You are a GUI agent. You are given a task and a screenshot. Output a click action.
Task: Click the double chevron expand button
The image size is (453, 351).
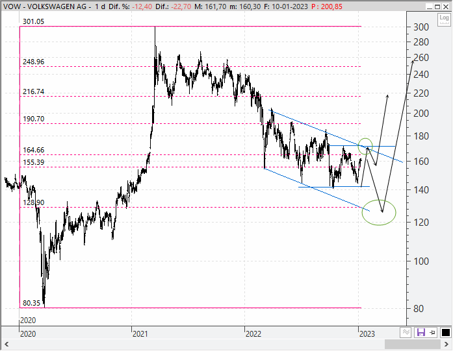[406, 333]
